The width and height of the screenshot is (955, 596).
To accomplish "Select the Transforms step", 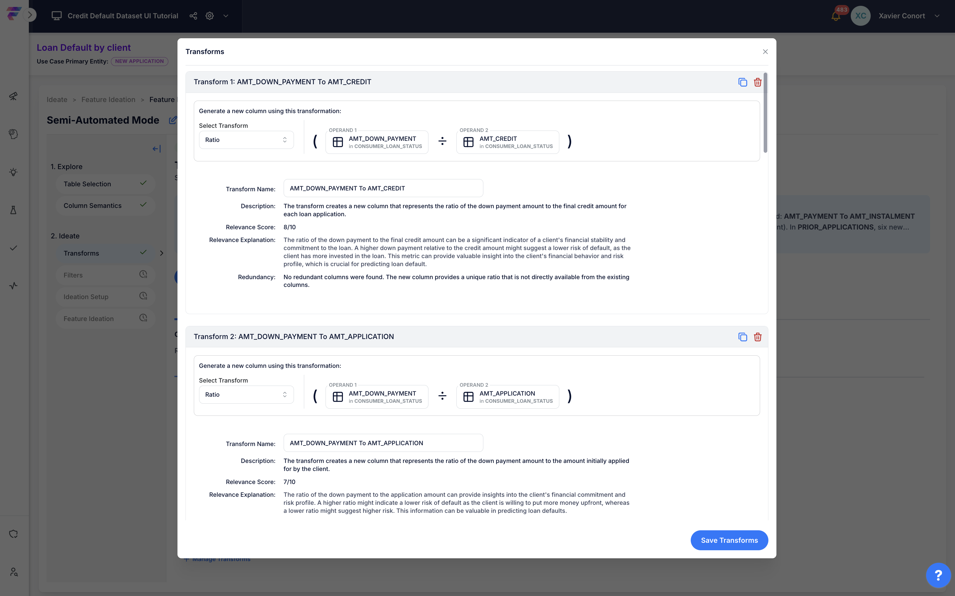I will (x=105, y=253).
